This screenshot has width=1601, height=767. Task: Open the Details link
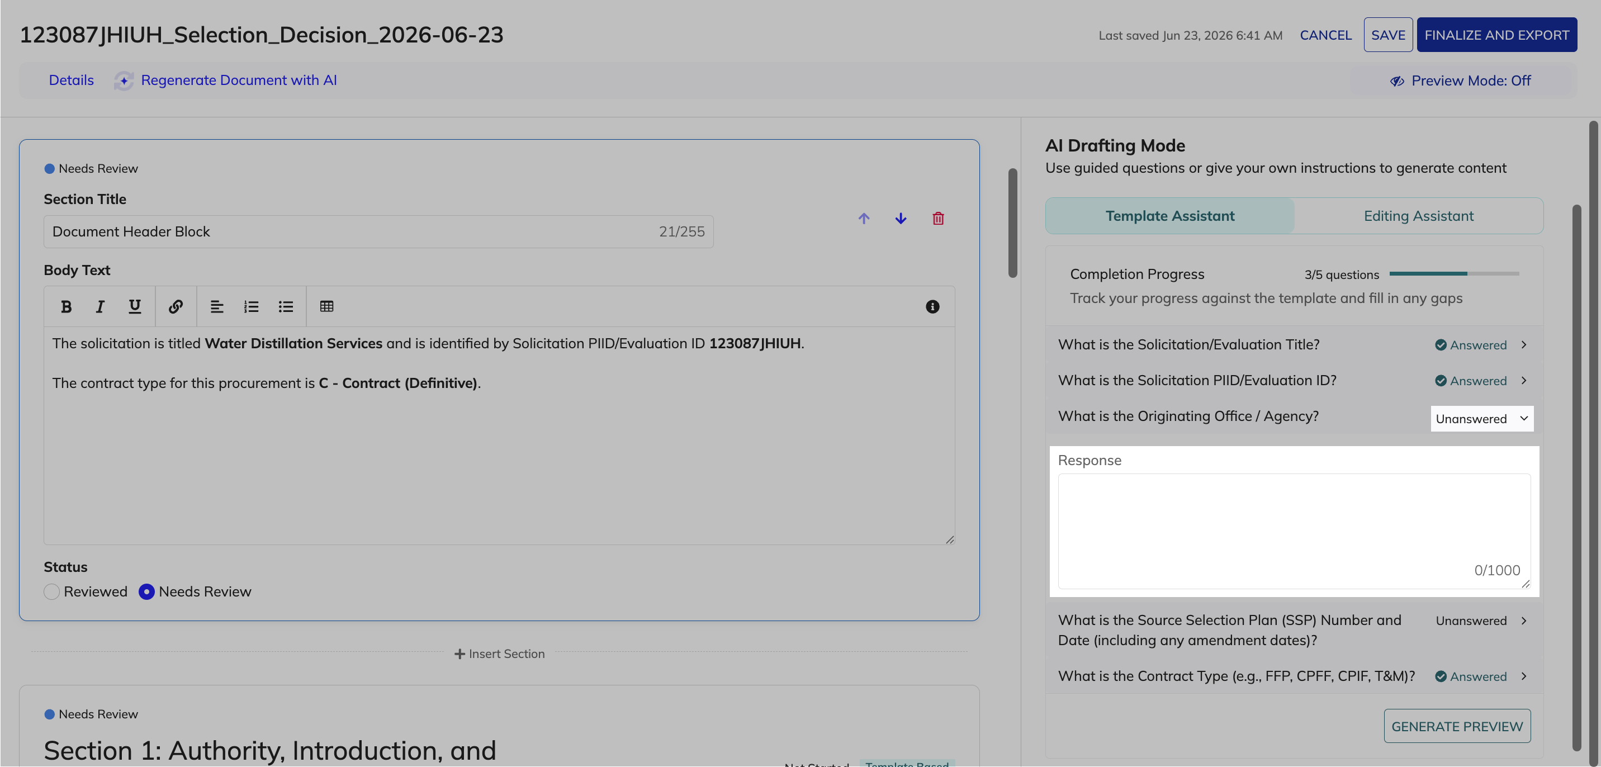click(72, 80)
